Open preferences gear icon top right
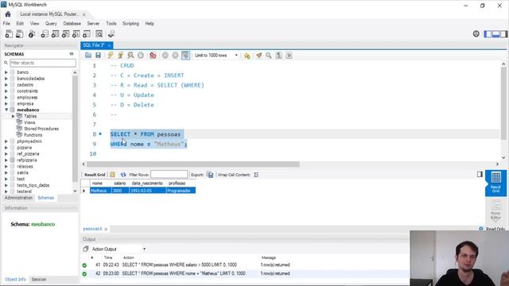Screen dimensions: 509x286 click(476, 33)
